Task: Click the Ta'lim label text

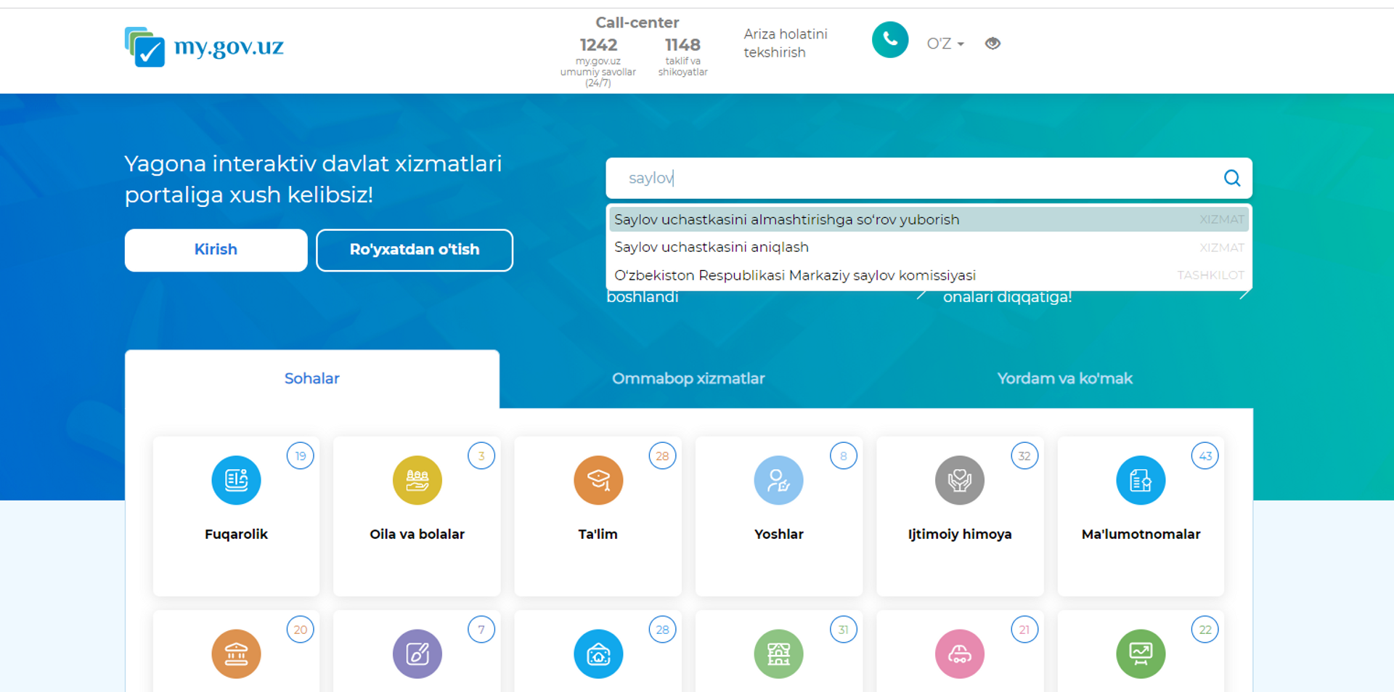Action: (598, 534)
